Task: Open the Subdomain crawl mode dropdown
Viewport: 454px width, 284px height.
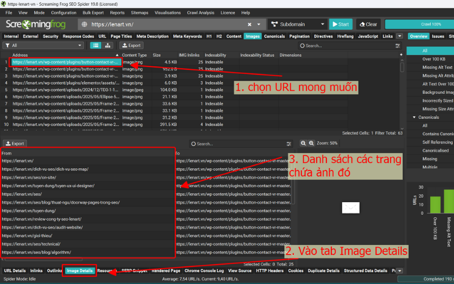Action: [295, 24]
